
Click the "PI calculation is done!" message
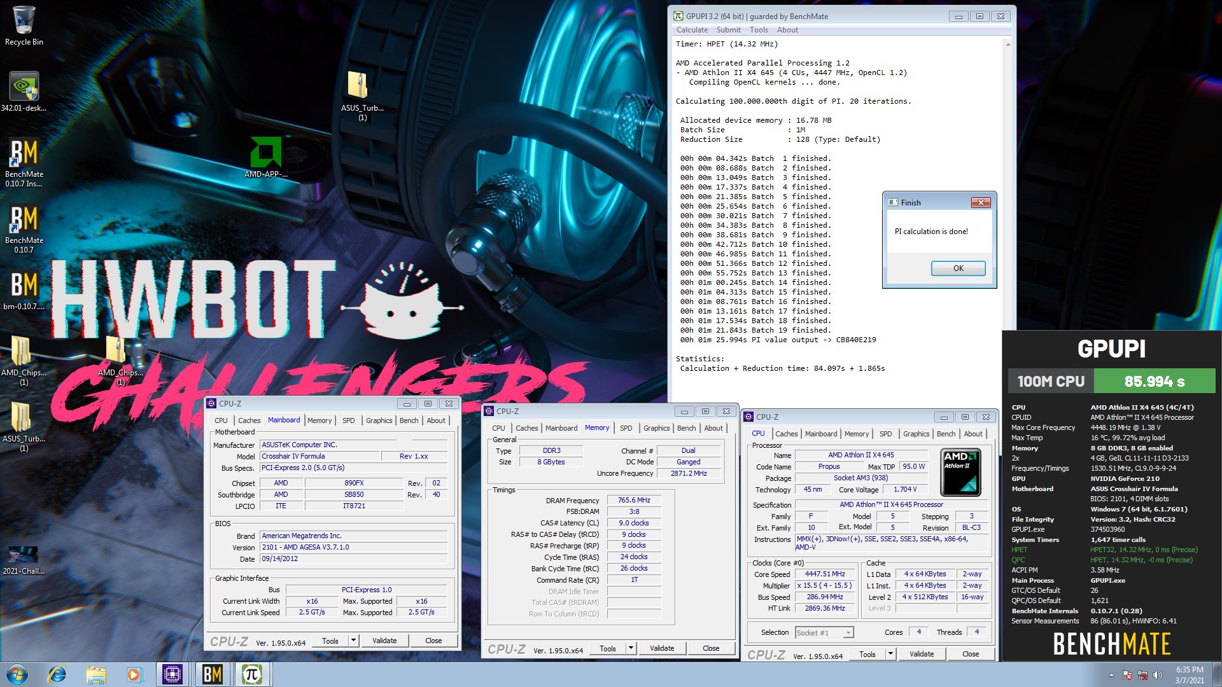pos(931,232)
